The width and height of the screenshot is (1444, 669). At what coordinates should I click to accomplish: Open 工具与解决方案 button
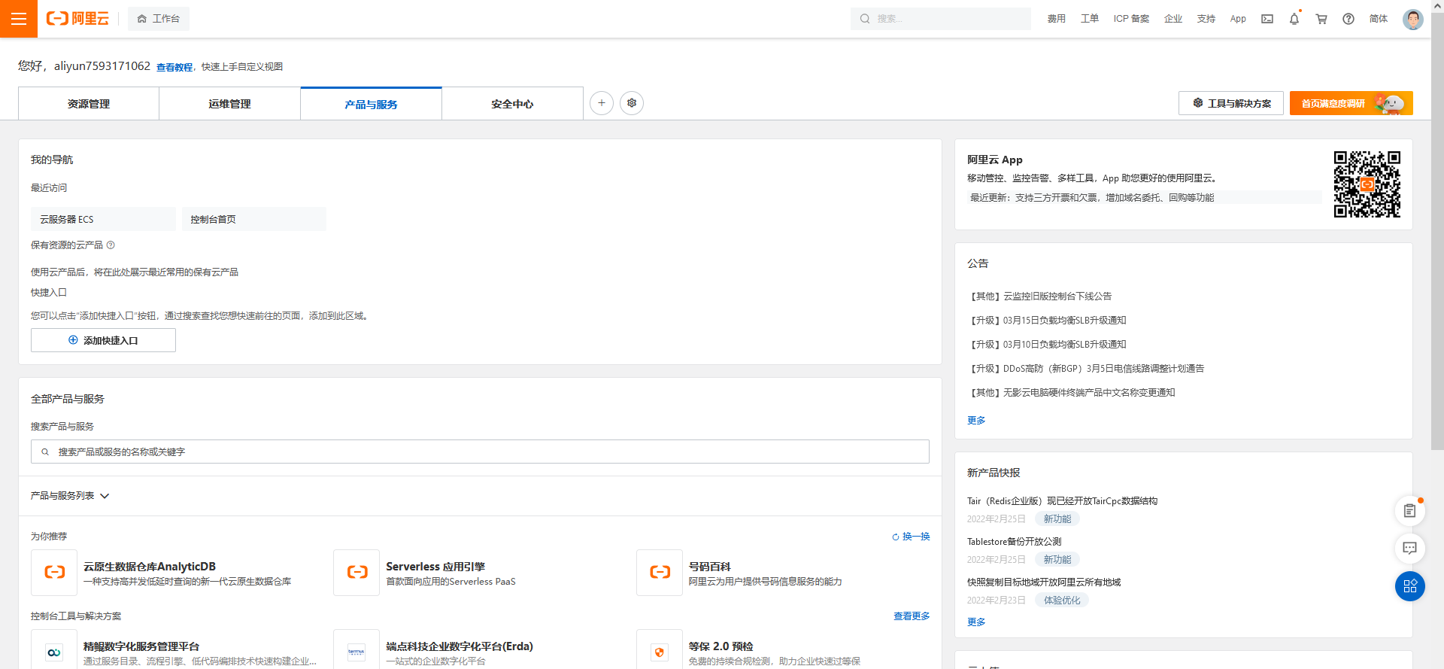pyautogui.click(x=1231, y=103)
